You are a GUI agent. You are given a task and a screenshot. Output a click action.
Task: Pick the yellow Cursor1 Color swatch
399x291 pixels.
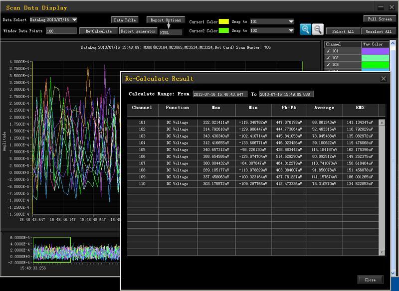coord(222,22)
